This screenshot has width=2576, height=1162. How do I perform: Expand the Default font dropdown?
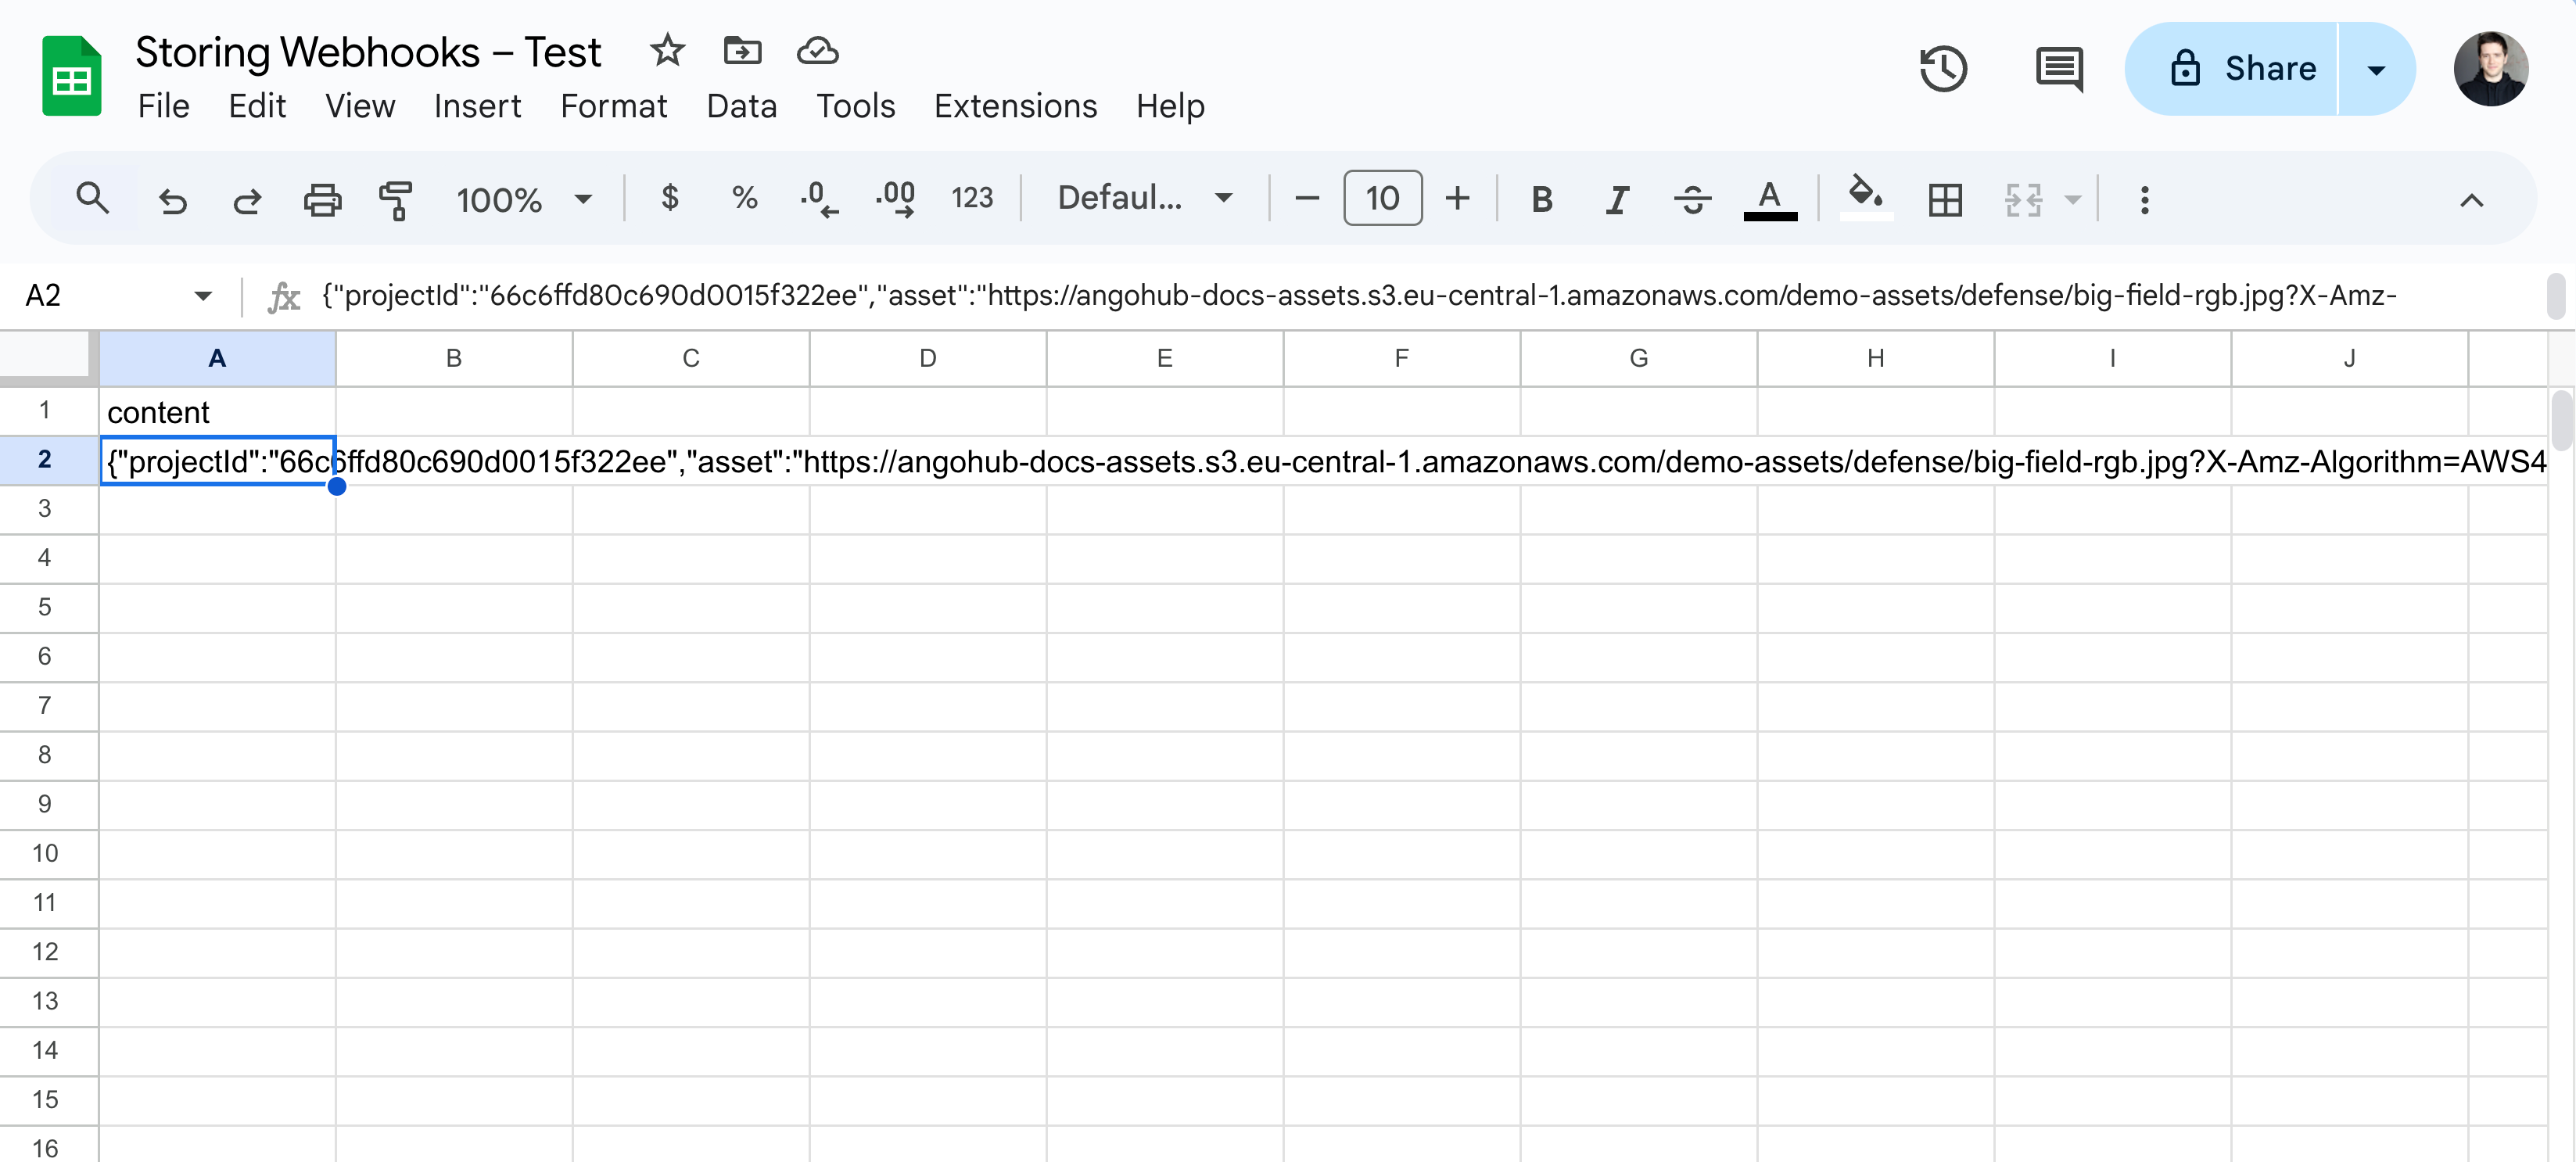[1144, 199]
